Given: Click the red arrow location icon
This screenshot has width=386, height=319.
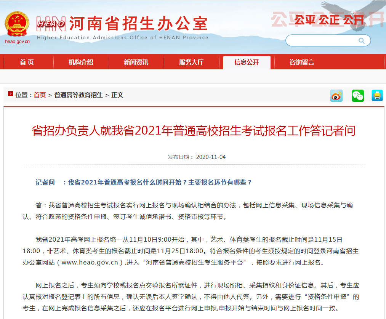Looking at the screenshot, I should 10,94.
